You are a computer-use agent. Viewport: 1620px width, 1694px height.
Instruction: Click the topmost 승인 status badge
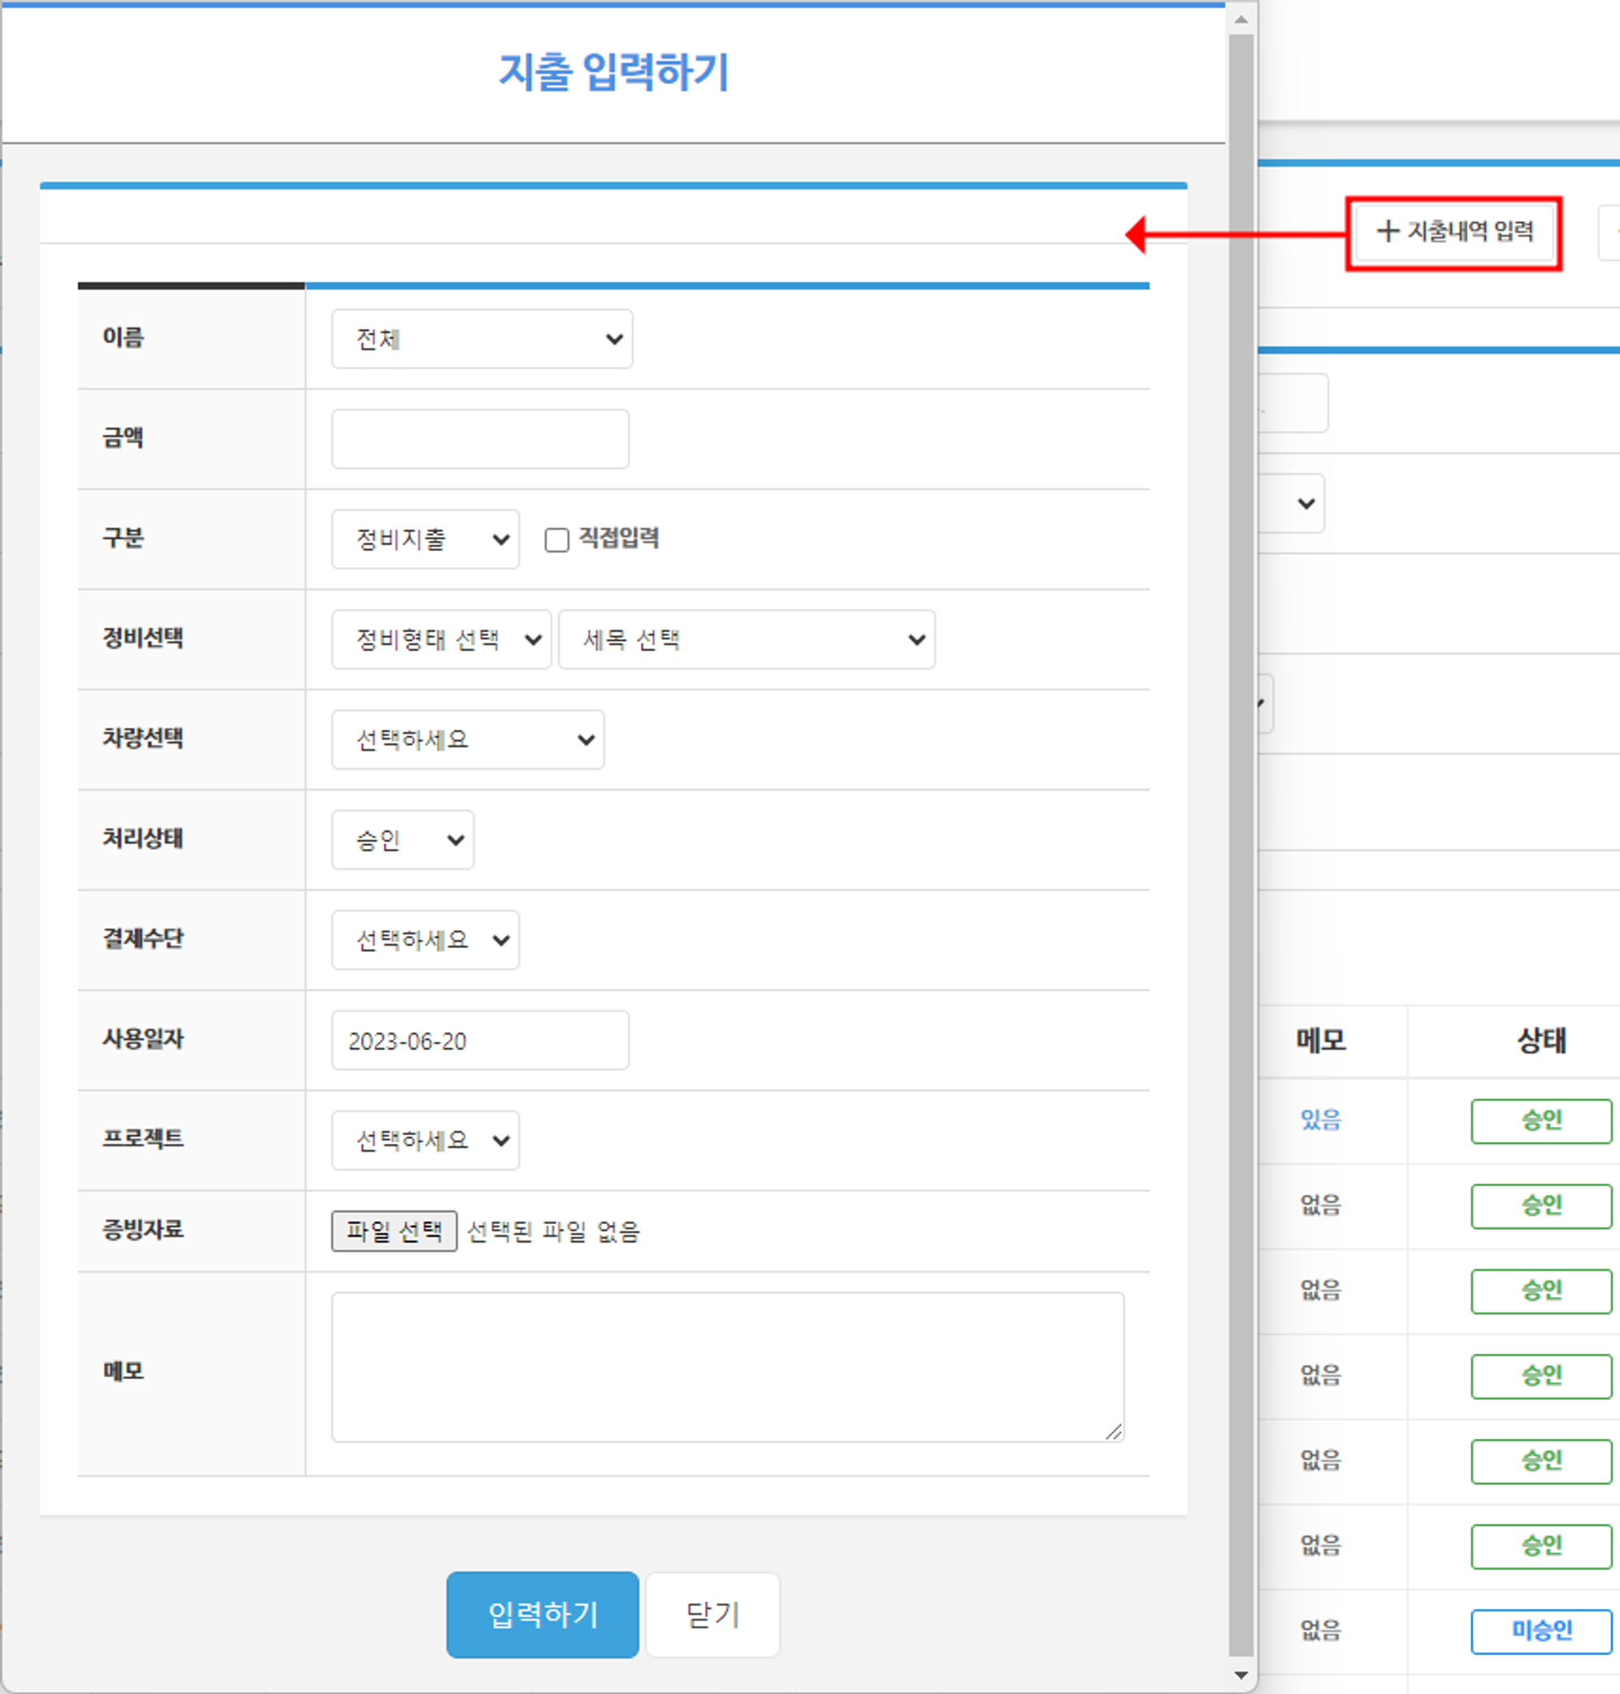1541,1120
